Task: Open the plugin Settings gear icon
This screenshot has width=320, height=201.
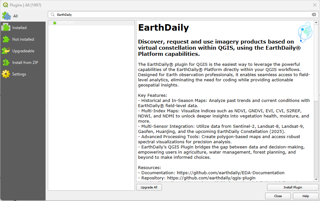Action: 6,74
